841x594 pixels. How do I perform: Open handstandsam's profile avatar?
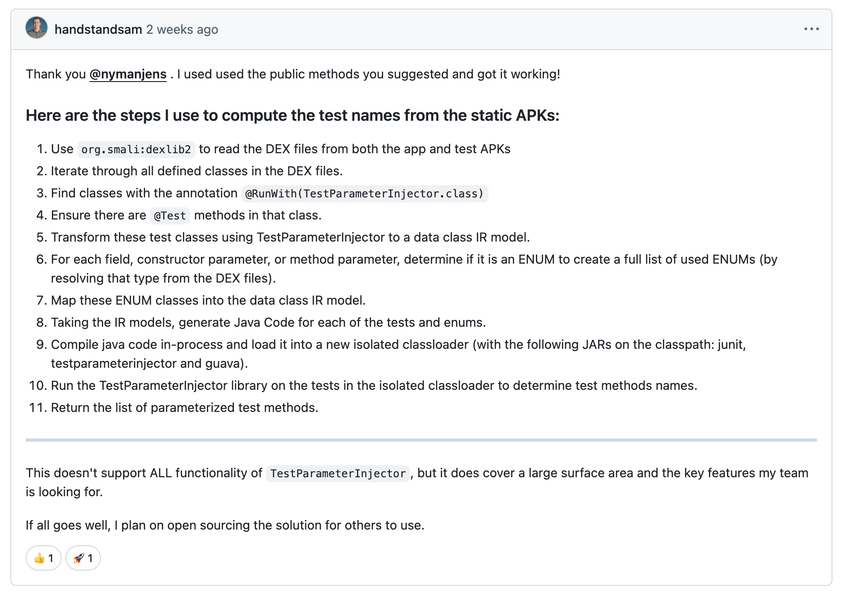click(37, 28)
